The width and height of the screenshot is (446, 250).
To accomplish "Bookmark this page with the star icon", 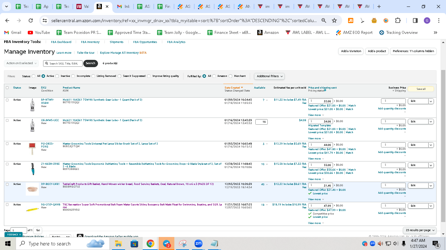I will [x=334, y=21].
